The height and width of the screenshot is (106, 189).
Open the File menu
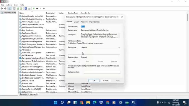(x=3, y=5)
